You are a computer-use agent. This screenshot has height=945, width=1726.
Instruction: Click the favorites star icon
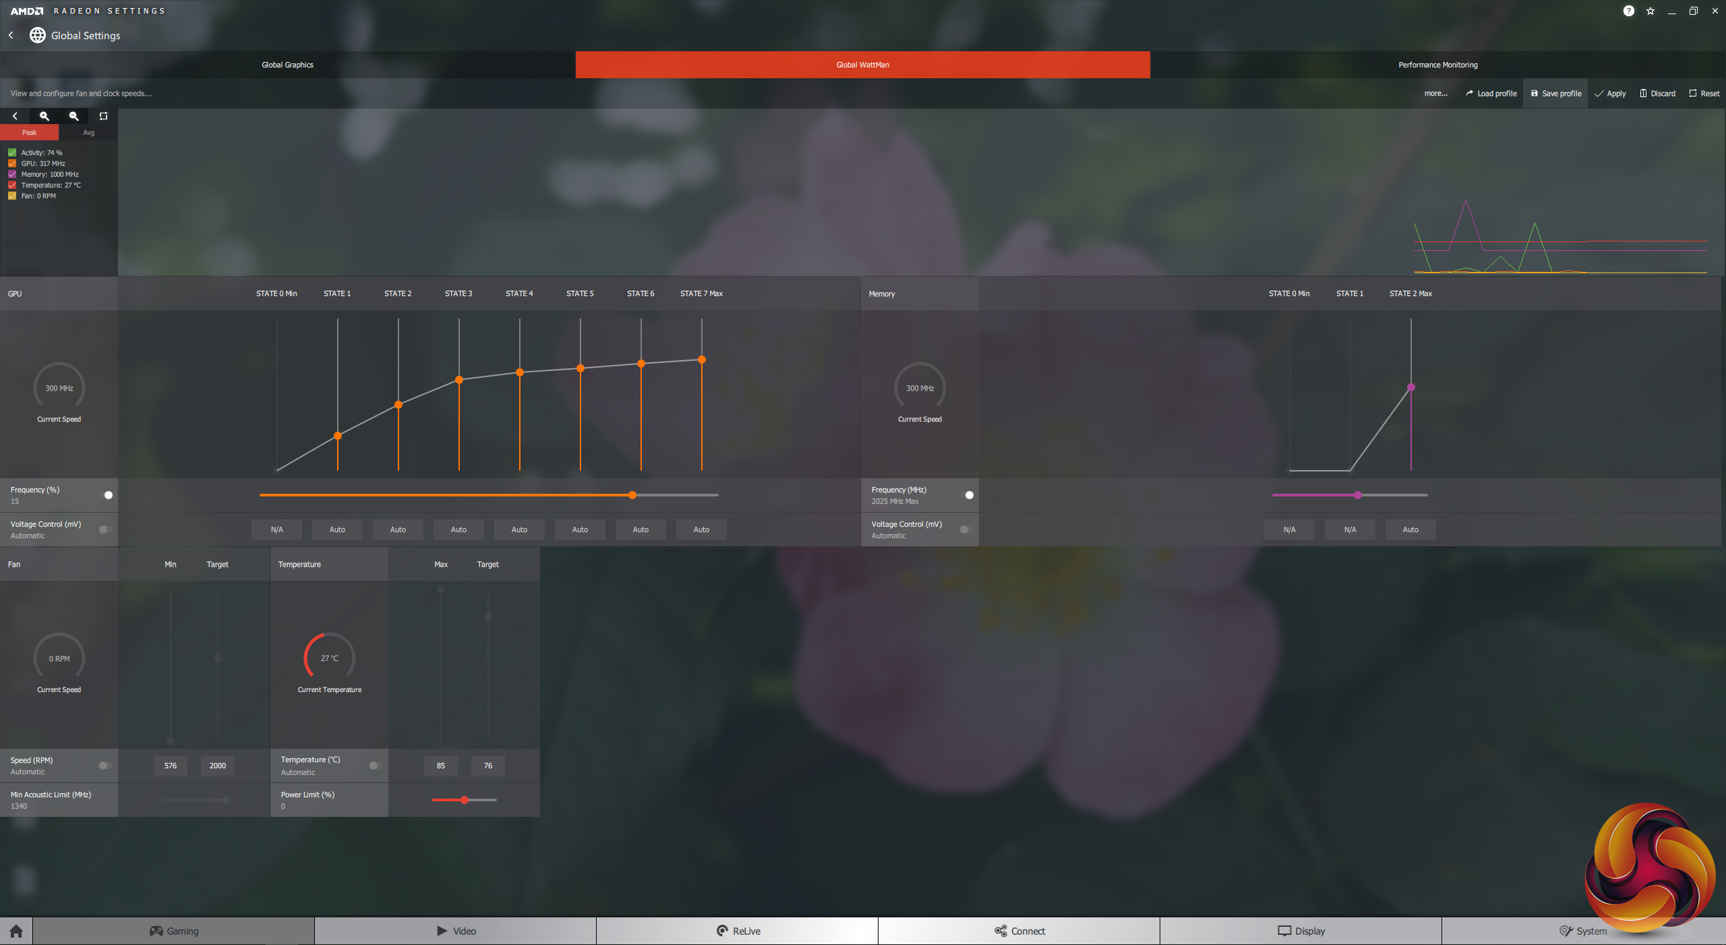pyautogui.click(x=1650, y=11)
